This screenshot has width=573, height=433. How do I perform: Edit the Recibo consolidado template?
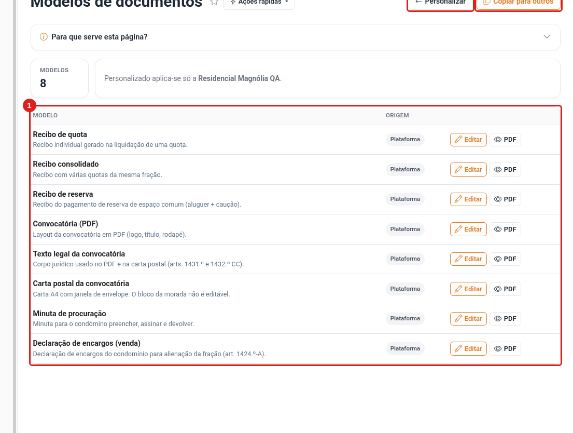pos(468,169)
